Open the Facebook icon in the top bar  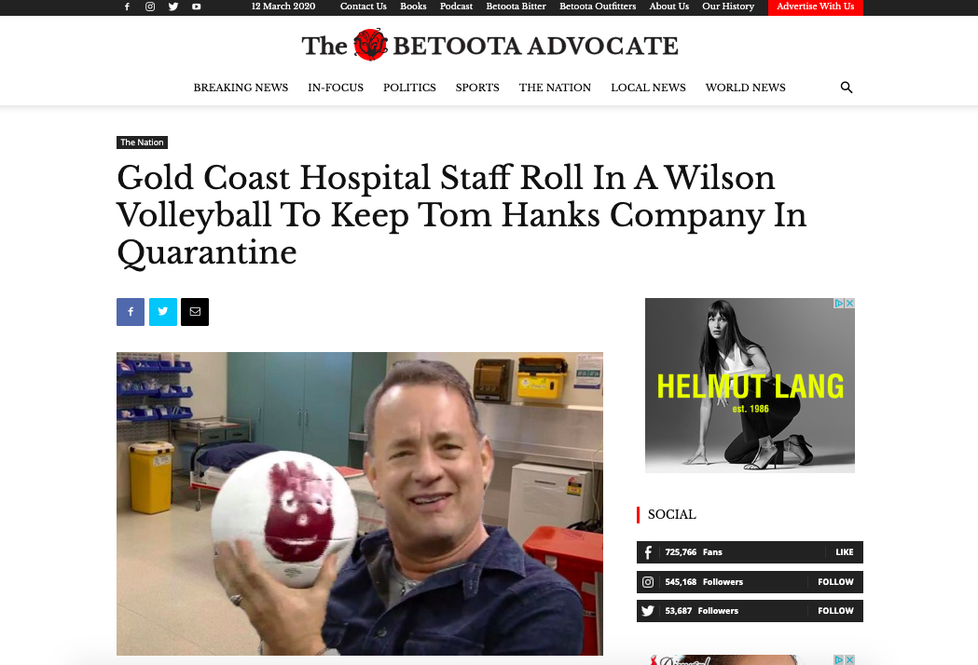pos(127,7)
